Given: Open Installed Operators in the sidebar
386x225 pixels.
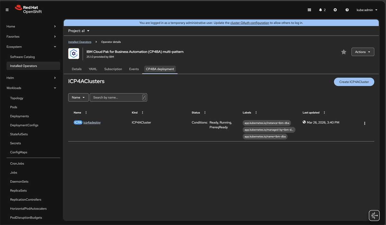Looking at the screenshot, I should coord(33,66).
